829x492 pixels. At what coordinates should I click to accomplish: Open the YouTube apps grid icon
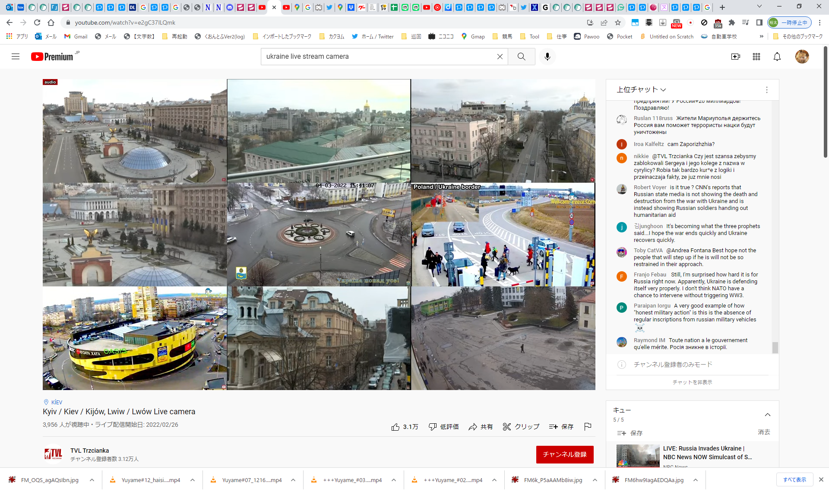(x=756, y=57)
